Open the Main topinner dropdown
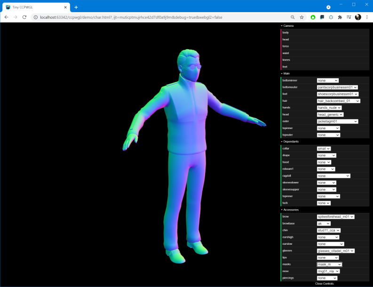Viewport: 373px width, 287px height. (x=328, y=128)
